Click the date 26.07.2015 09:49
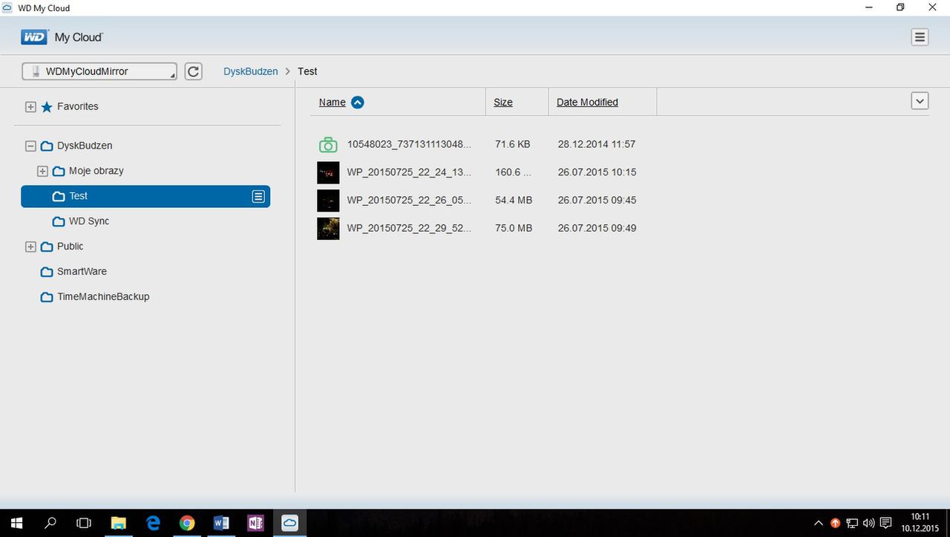Image resolution: width=950 pixels, height=537 pixels. click(x=597, y=228)
